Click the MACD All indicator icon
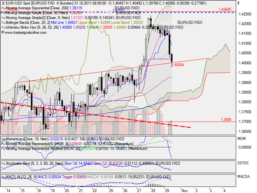Screen dimensions: 257x193 click(3, 176)
